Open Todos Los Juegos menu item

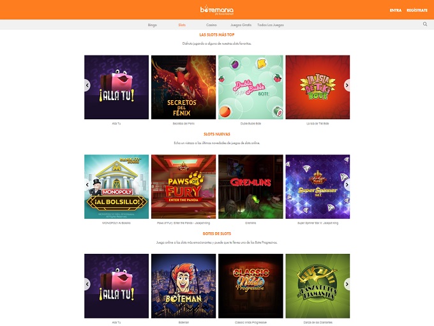pyautogui.click(x=271, y=25)
